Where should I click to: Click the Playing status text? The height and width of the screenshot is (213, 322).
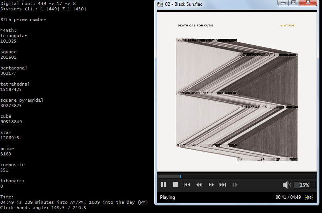tap(168, 197)
